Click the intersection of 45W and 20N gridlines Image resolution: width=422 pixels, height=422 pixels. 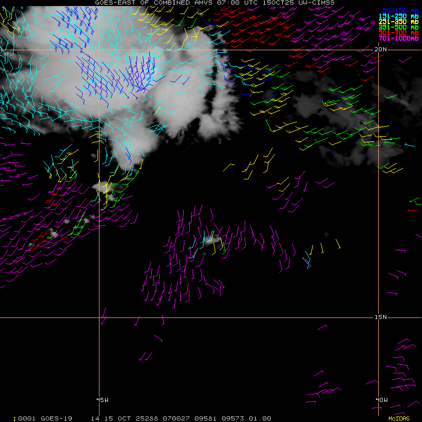point(99,50)
